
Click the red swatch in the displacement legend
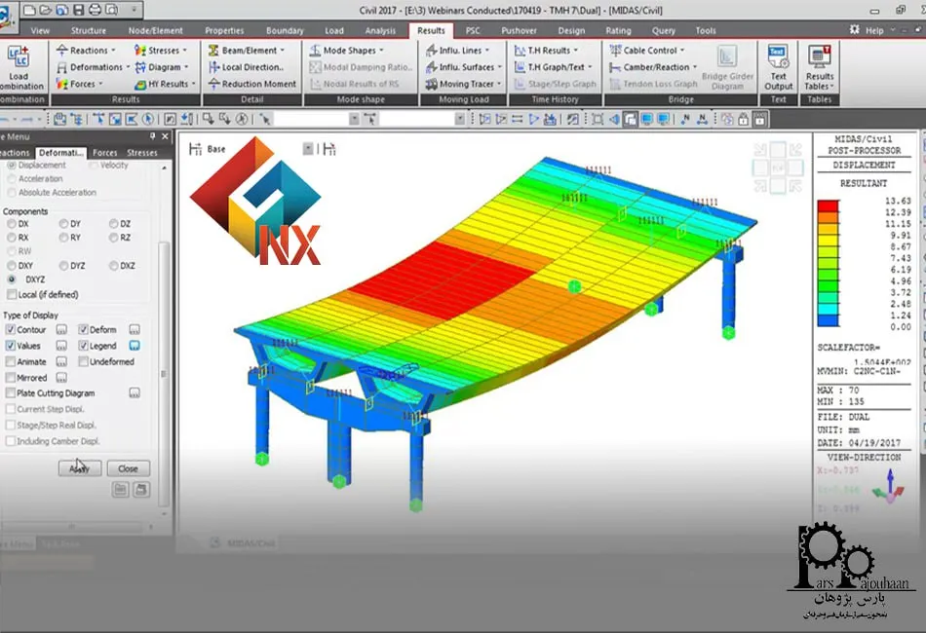829,205
